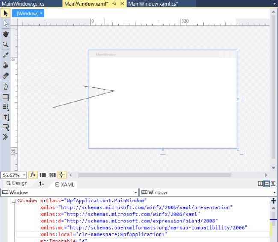This screenshot has width=278, height=242.
Task: Click the XAML editor split handle
Action: coord(273,201)
